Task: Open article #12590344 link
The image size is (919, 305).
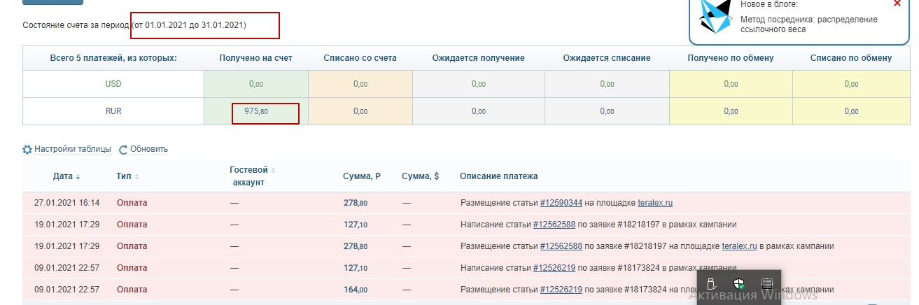Action: pos(561,203)
